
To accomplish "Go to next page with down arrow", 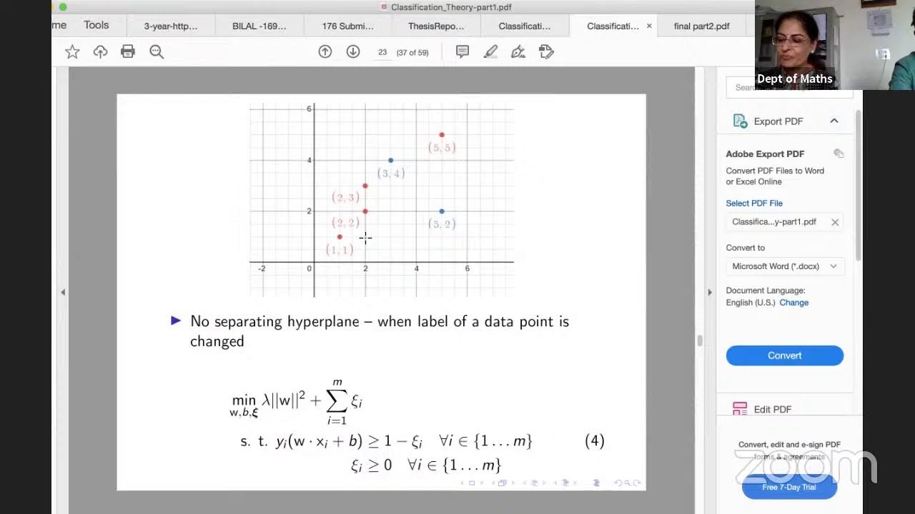I will [x=353, y=51].
